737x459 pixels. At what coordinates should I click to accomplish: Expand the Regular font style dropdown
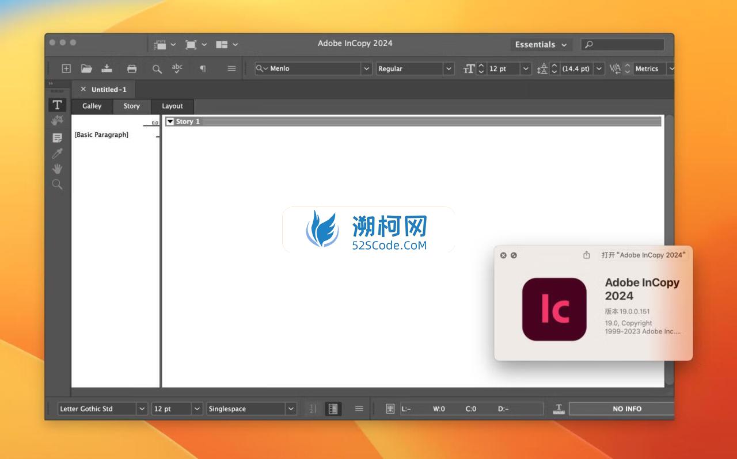coord(449,68)
